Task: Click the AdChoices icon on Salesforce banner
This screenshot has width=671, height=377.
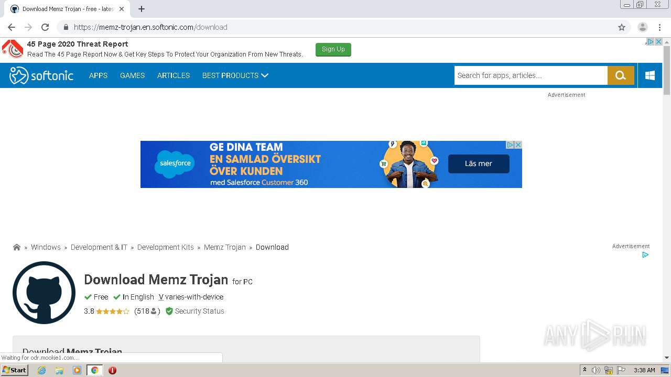Action: tap(510, 145)
